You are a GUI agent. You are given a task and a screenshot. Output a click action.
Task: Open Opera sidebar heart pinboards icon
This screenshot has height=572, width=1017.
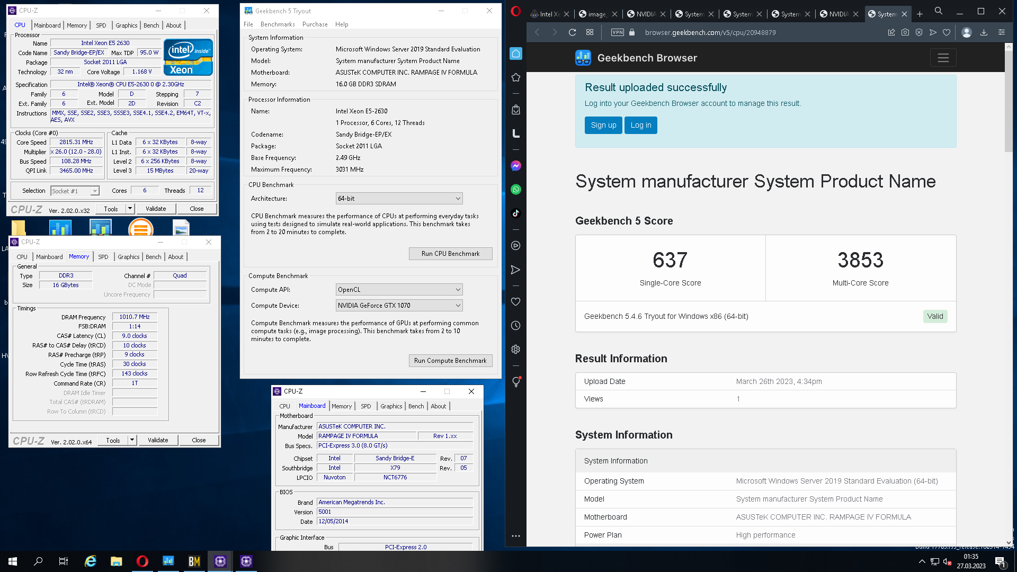(516, 301)
